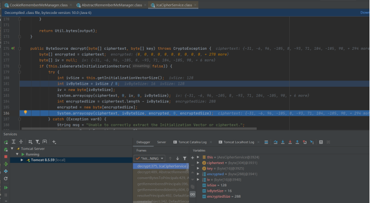
Task: Expand the iv variable byte[16]
Action: point(198,179)
